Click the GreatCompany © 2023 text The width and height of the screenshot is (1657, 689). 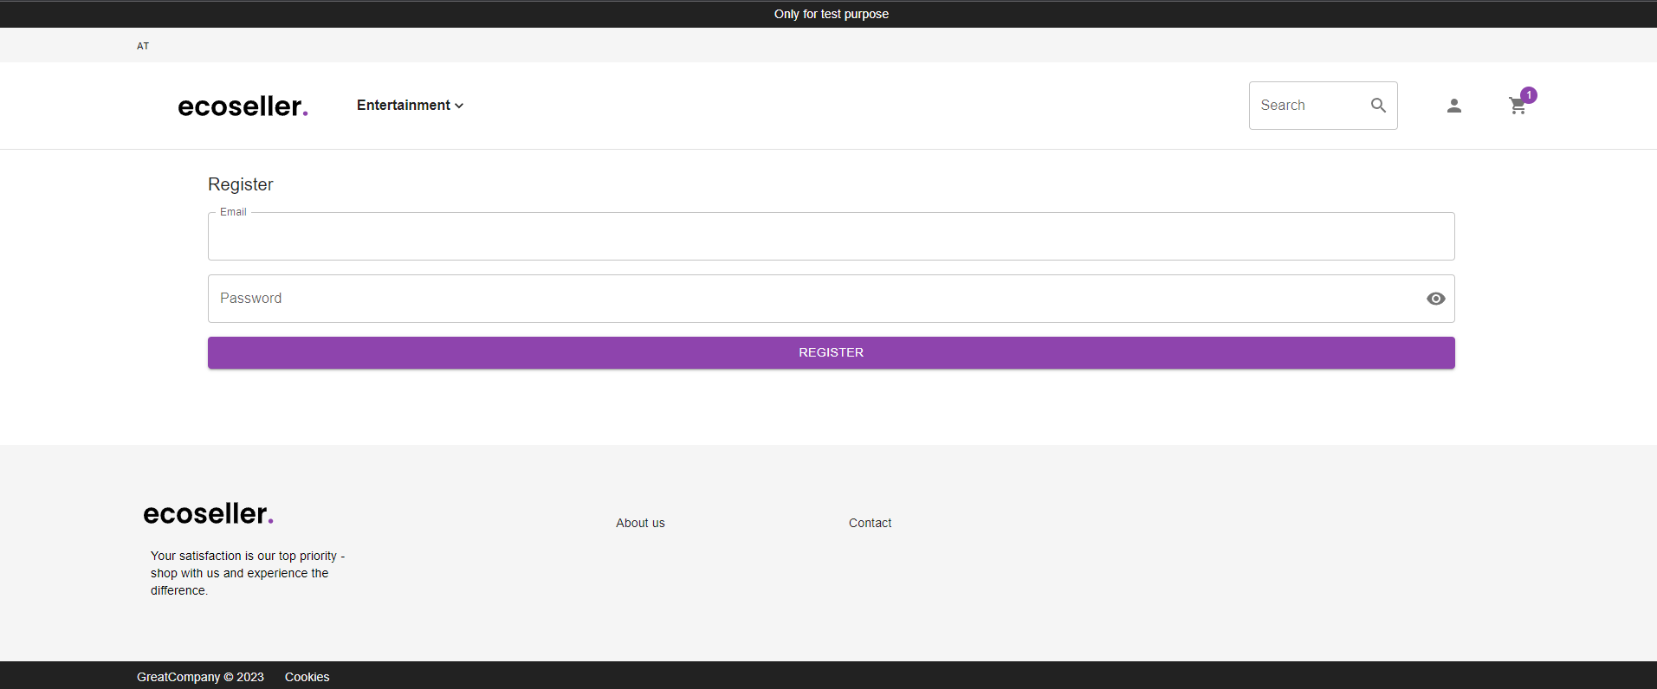(200, 677)
